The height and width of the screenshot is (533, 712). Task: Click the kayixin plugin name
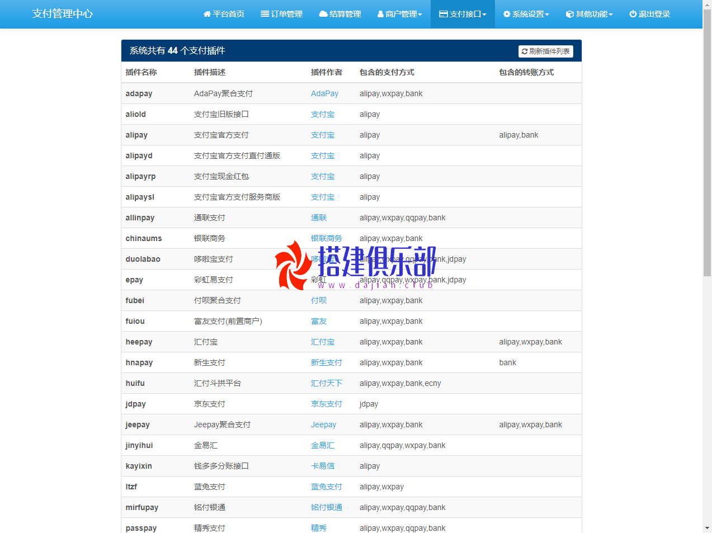coord(139,466)
